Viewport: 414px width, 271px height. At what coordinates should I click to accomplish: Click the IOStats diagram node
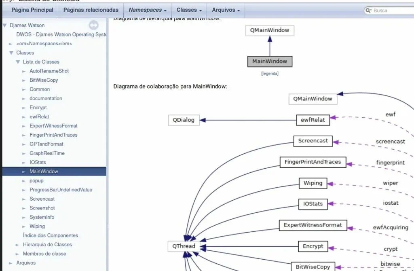313,204
